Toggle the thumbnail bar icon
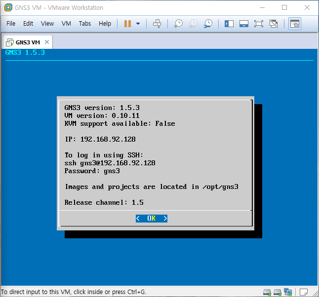The width and height of the screenshot is (319, 297). [244, 24]
